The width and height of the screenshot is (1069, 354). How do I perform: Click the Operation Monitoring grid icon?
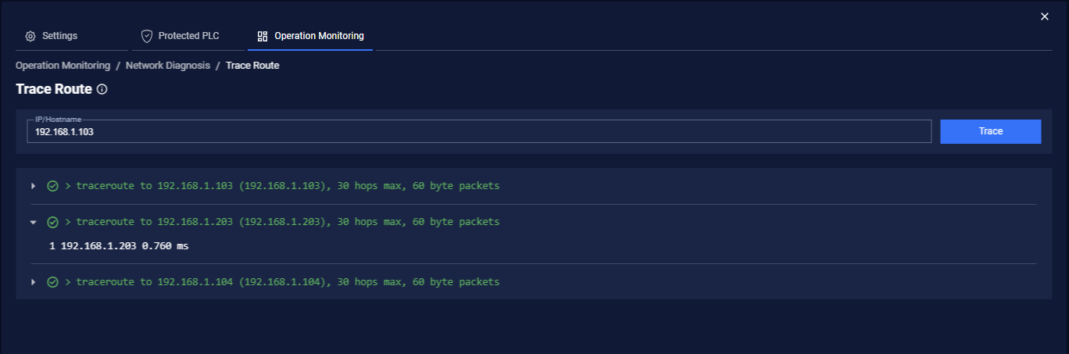(263, 37)
